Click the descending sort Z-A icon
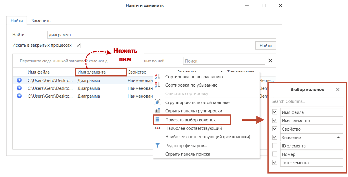The height and width of the screenshot is (177, 348). pyautogui.click(x=157, y=85)
